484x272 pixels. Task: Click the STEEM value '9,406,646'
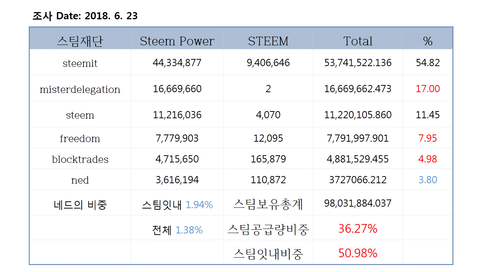[268, 63]
